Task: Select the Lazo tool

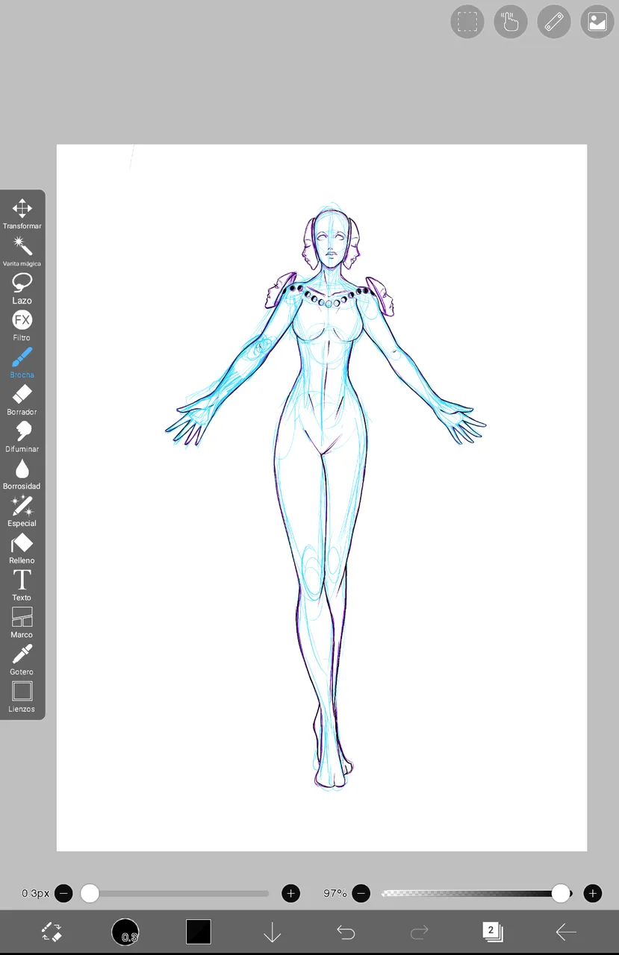Action: pyautogui.click(x=22, y=288)
